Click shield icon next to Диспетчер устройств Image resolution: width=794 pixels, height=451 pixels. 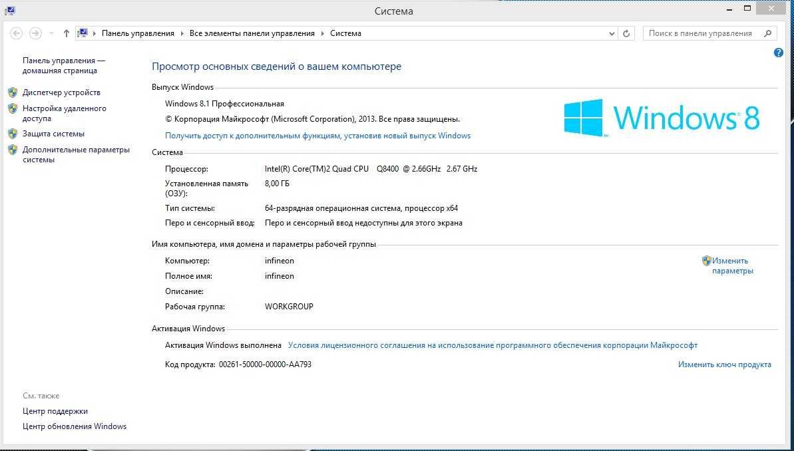(13, 92)
